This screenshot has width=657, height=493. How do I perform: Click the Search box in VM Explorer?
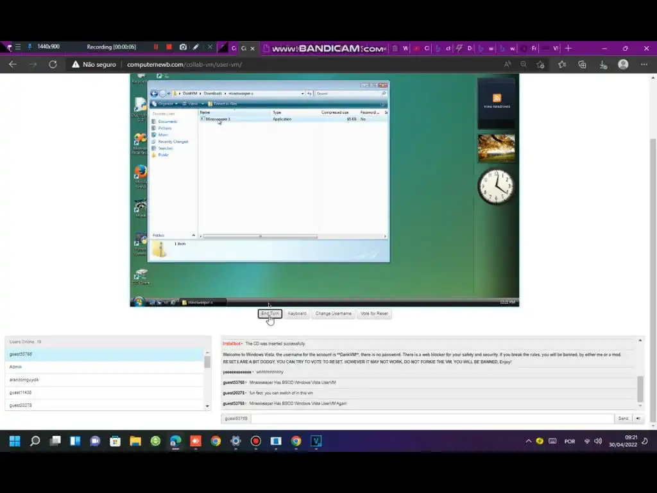[x=350, y=94]
